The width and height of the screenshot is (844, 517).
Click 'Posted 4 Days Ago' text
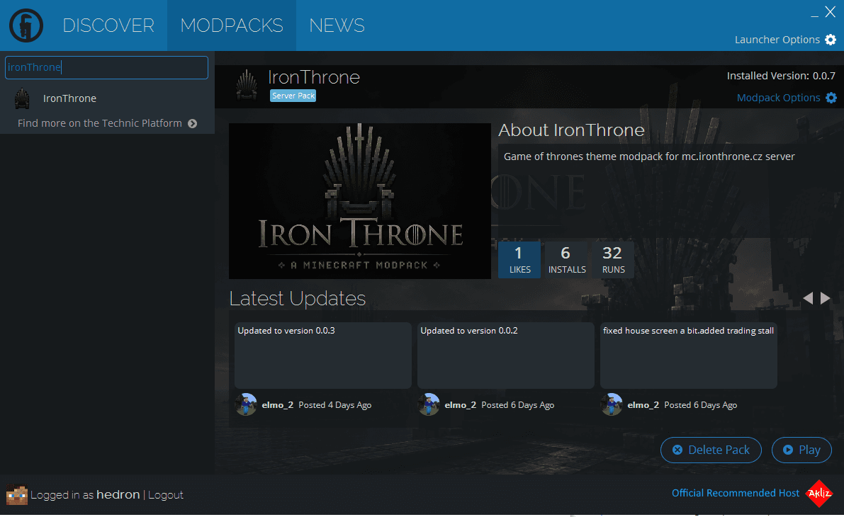(x=334, y=405)
